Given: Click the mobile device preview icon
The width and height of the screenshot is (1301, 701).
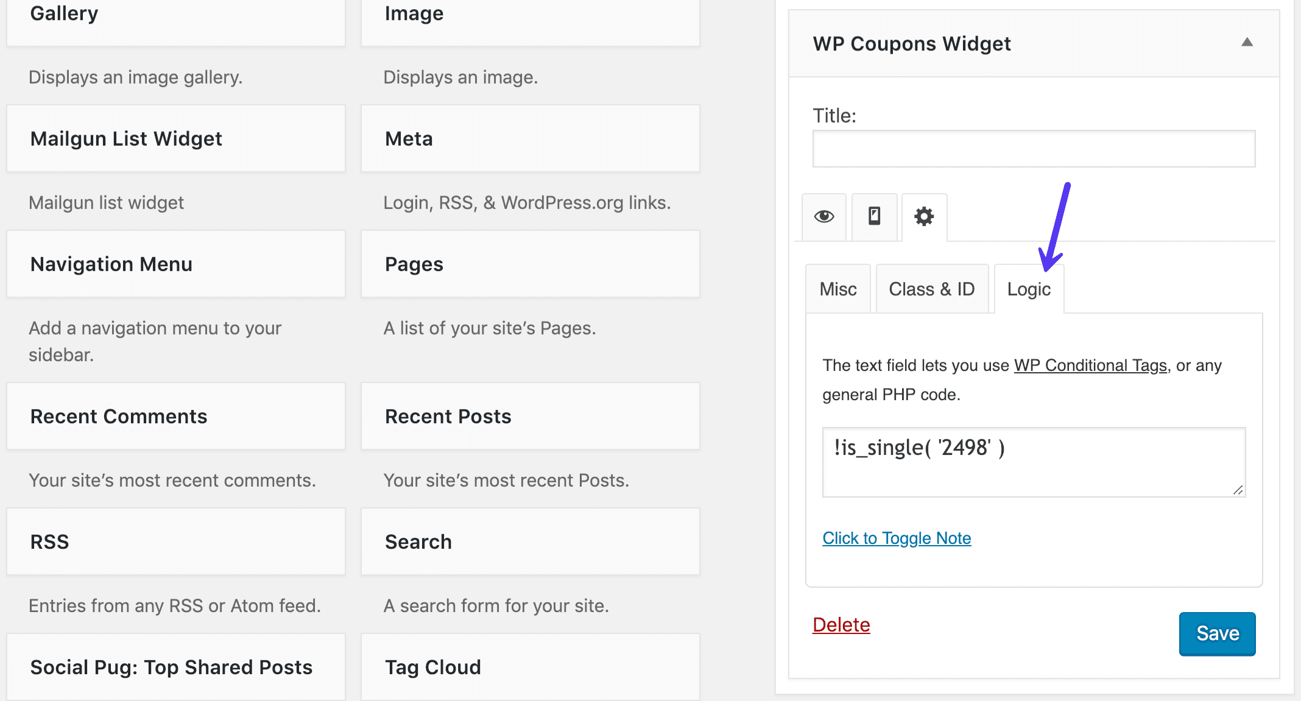Looking at the screenshot, I should 873,217.
